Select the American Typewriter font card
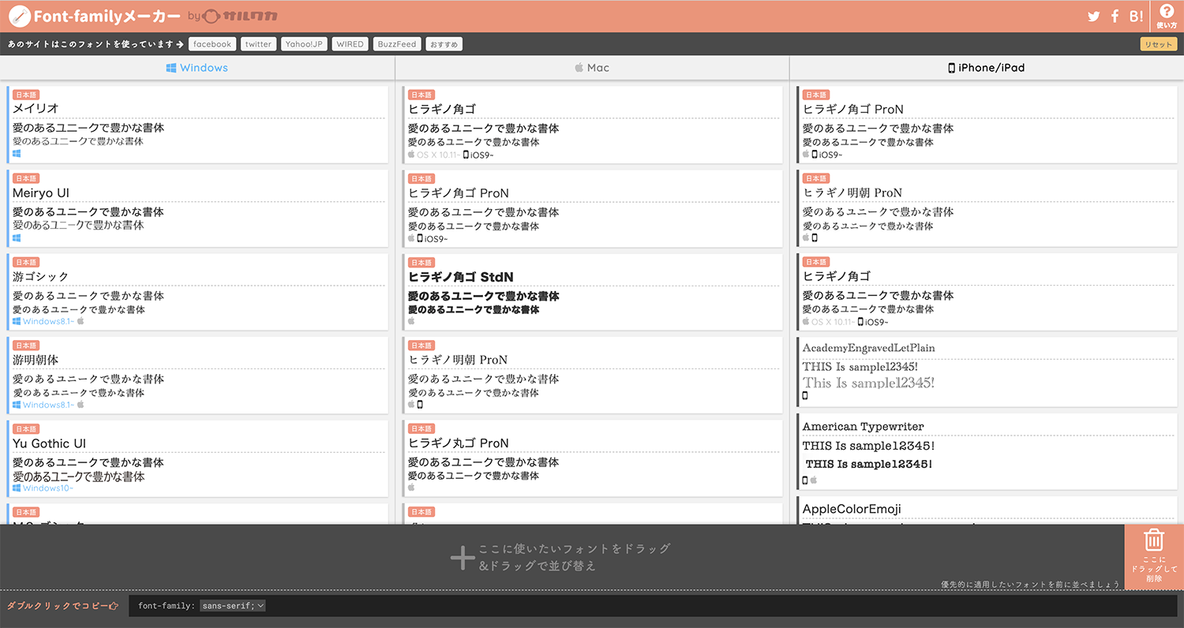This screenshot has height=628, width=1184. click(x=987, y=451)
